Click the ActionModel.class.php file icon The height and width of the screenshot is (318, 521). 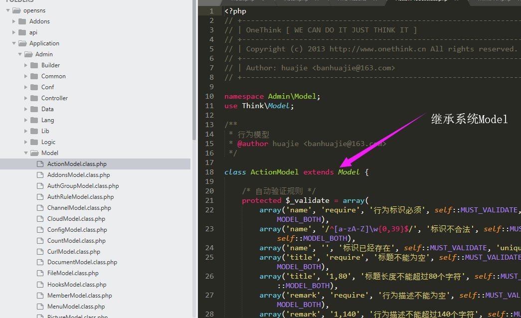pos(40,164)
